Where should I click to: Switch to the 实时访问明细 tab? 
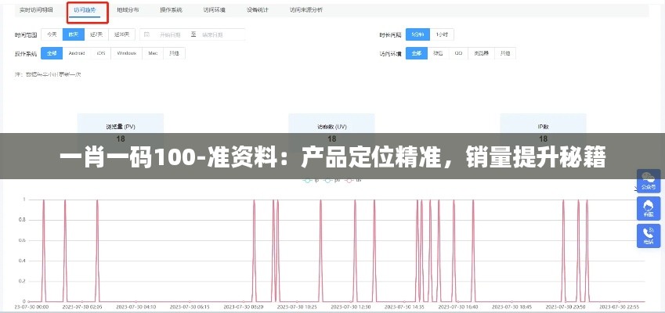[x=35, y=10]
